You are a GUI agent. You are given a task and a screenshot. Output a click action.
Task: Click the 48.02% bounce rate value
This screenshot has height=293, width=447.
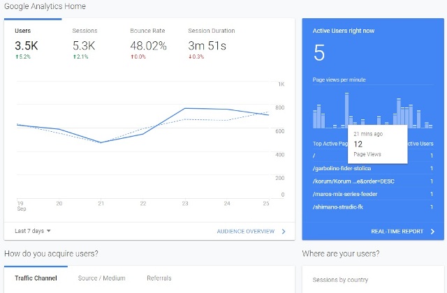(148, 45)
